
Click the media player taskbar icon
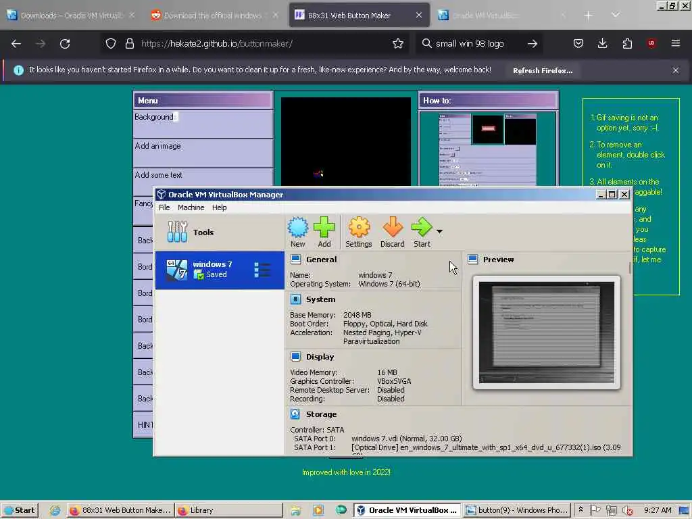(x=318, y=510)
